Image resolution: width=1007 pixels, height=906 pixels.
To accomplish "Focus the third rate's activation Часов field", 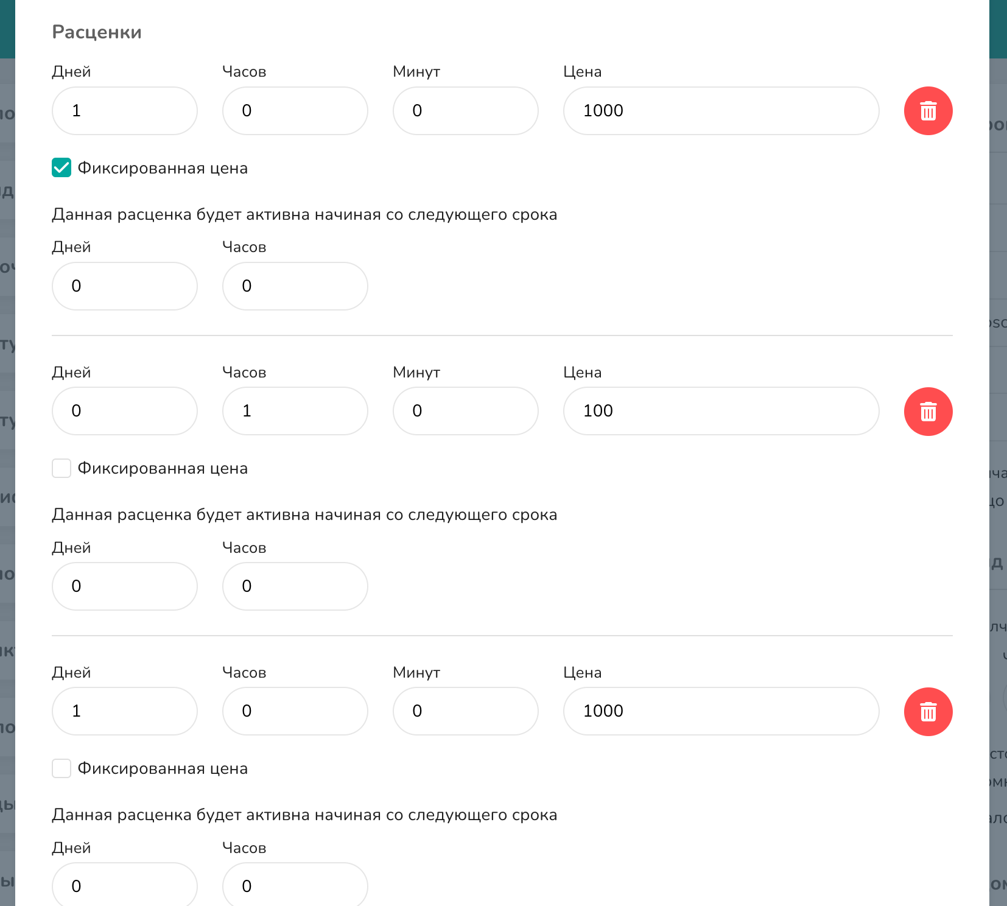I will click(295, 884).
